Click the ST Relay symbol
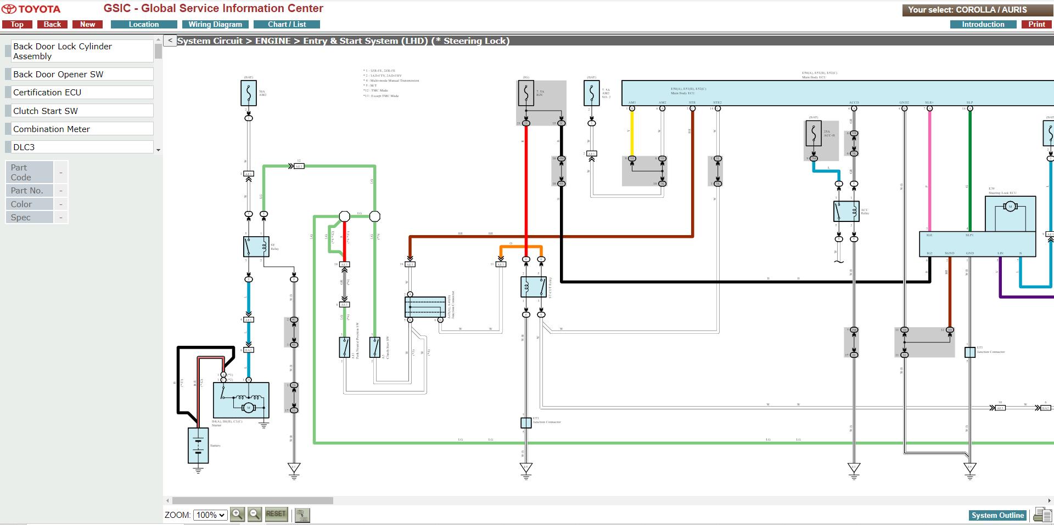The width and height of the screenshot is (1054, 525). 256,247
